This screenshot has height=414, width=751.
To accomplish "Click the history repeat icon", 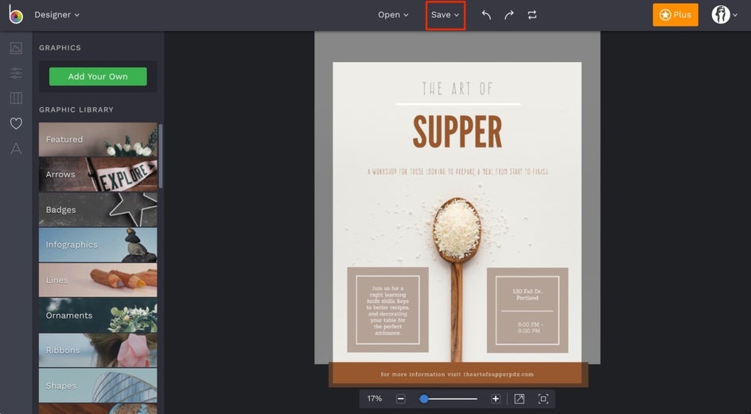I will coord(532,15).
